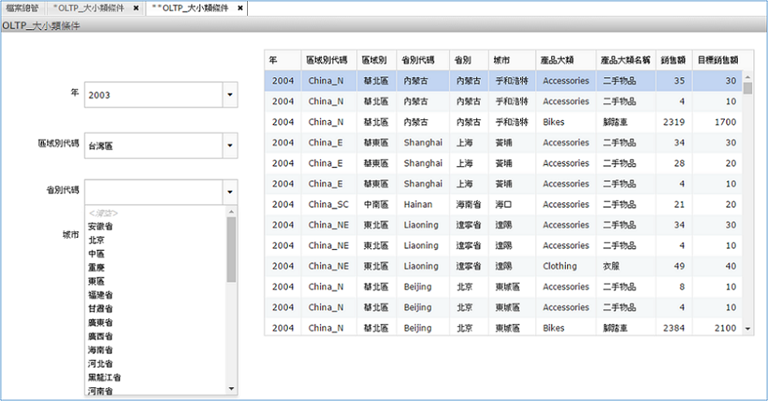This screenshot has height=401, width=768.
Task: Click the 年 input field showing 2003
Action: point(152,95)
